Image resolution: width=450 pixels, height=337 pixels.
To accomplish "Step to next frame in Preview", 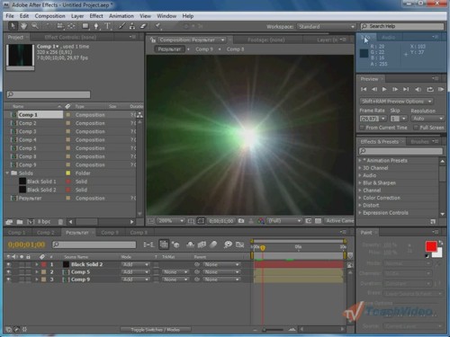I will click(x=395, y=89).
